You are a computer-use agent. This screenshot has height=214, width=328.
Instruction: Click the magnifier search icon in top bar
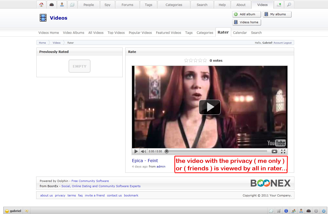tap(289, 5)
